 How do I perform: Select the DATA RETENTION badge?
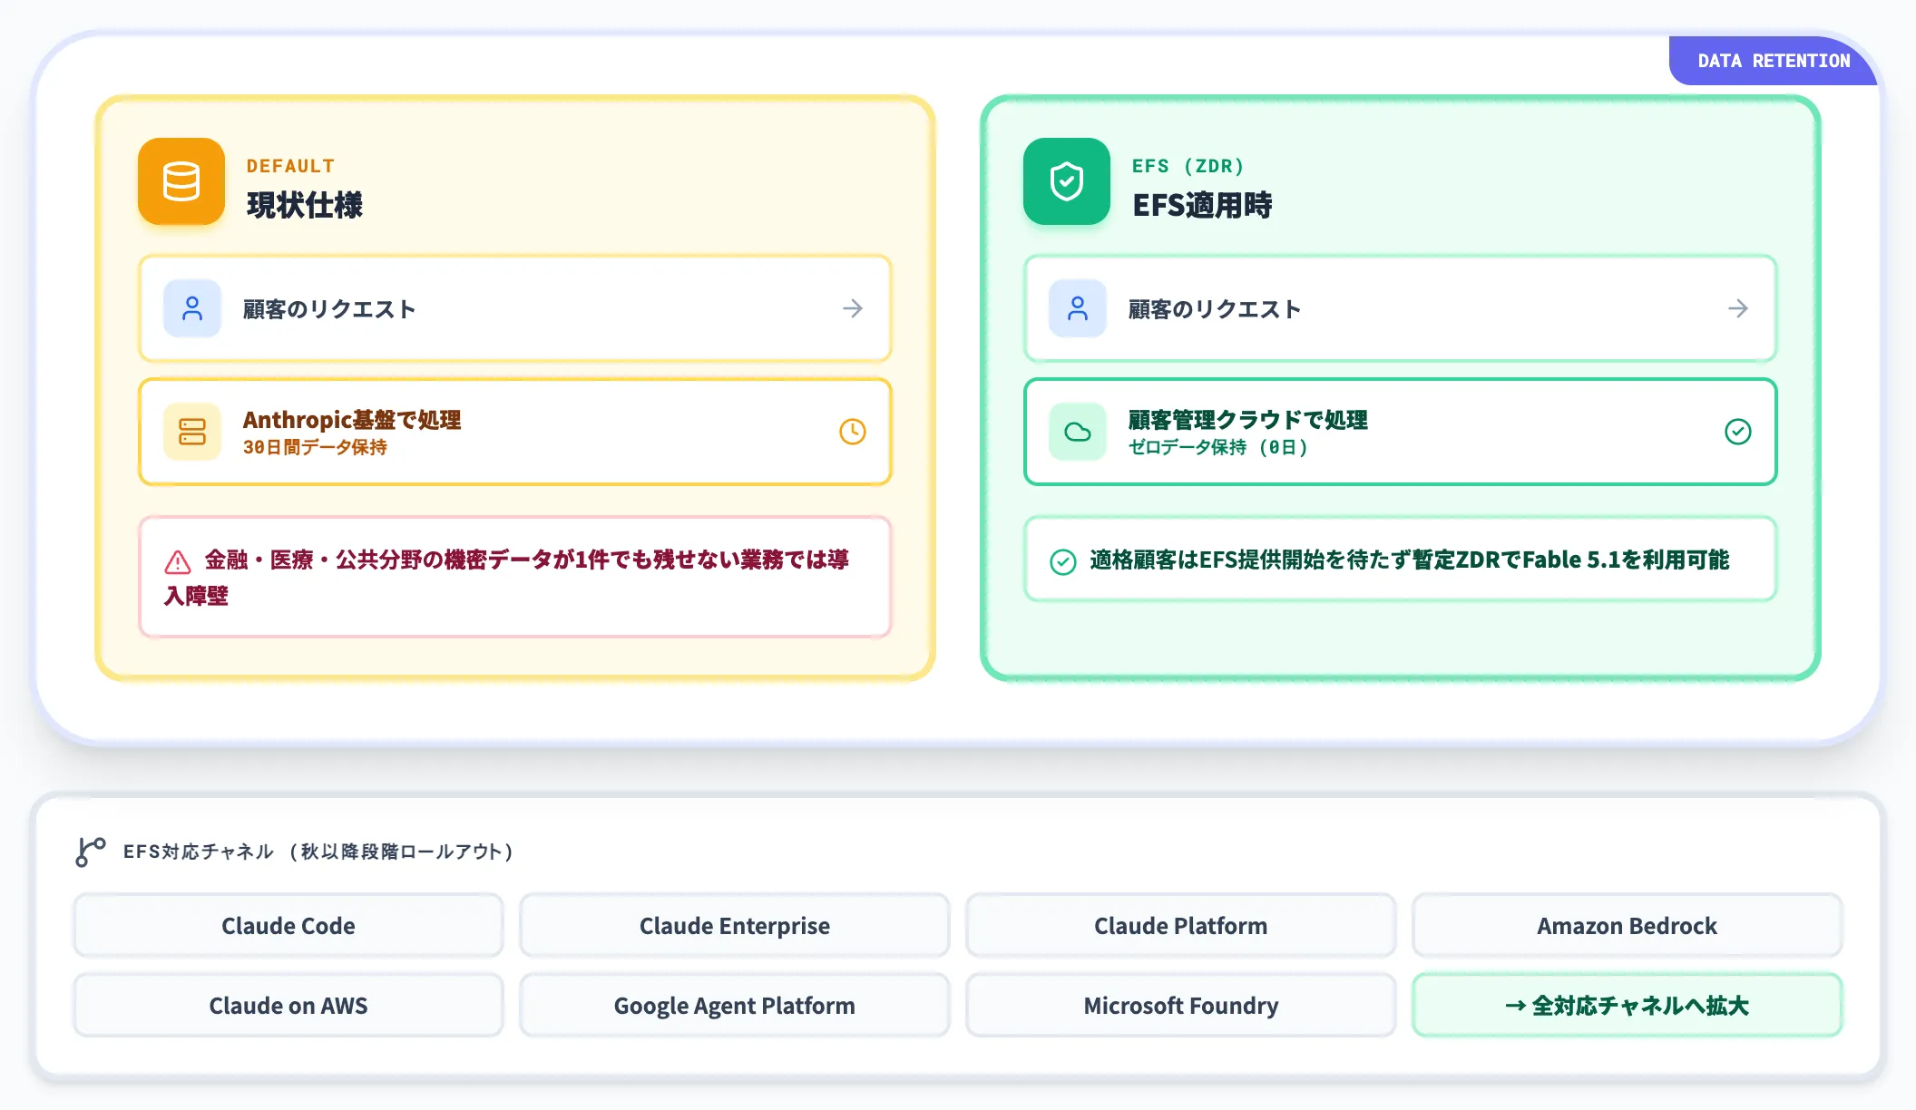(x=1774, y=61)
